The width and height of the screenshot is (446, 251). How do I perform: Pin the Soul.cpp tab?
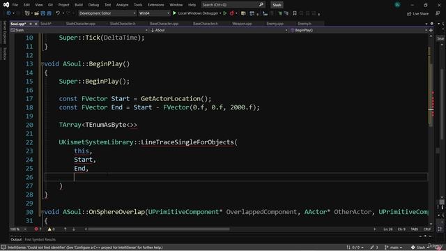click(31, 24)
